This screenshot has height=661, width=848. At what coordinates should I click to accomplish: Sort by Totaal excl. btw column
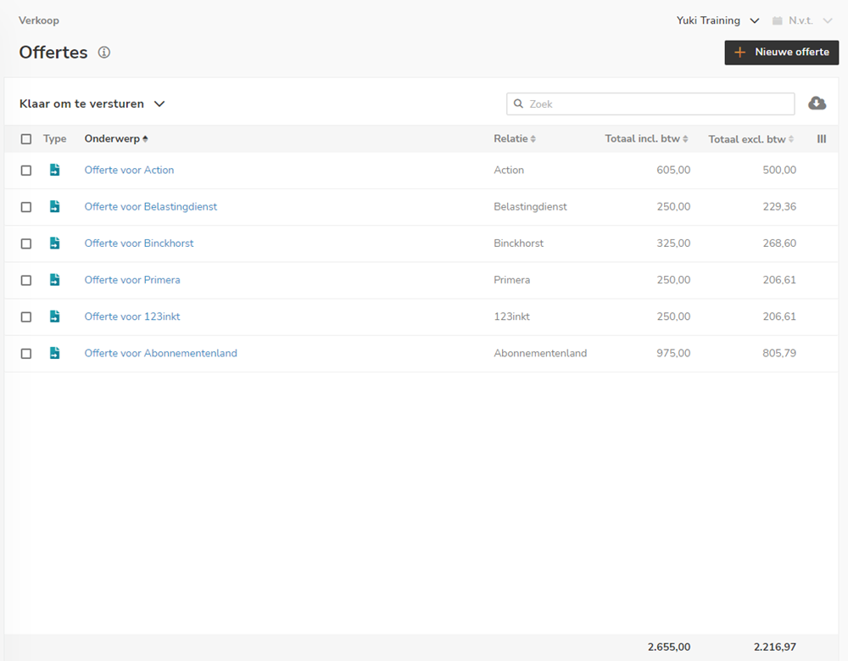[x=751, y=140]
